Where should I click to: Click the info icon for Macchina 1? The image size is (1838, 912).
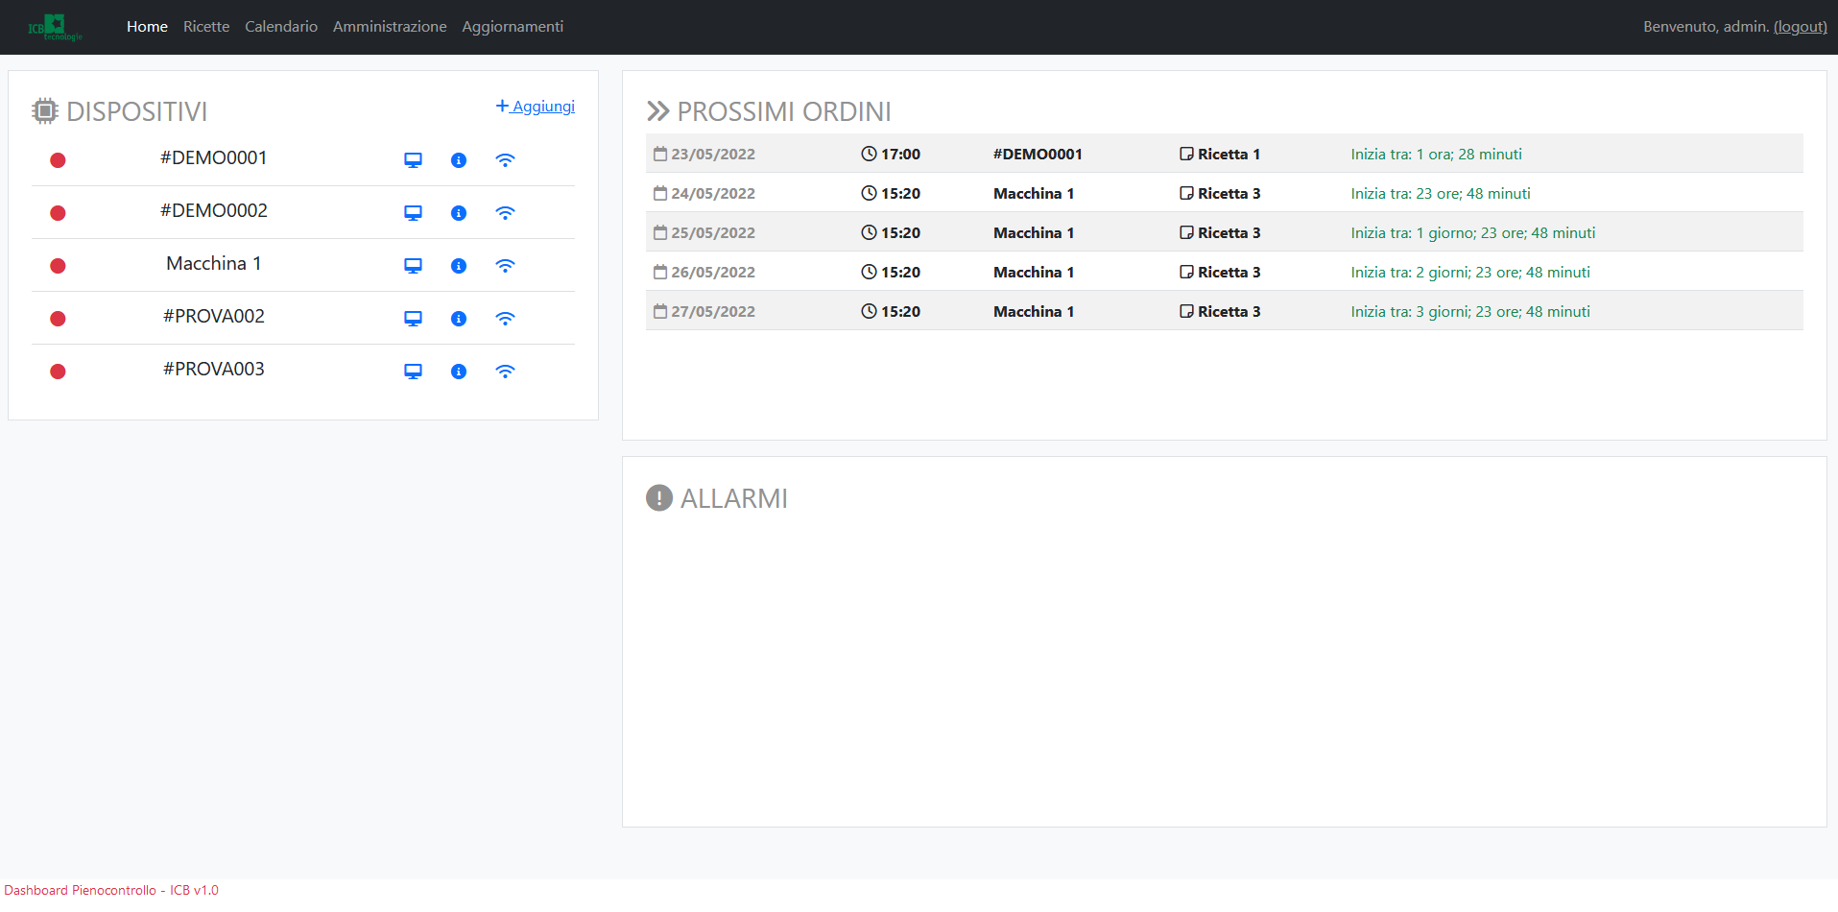[459, 266]
